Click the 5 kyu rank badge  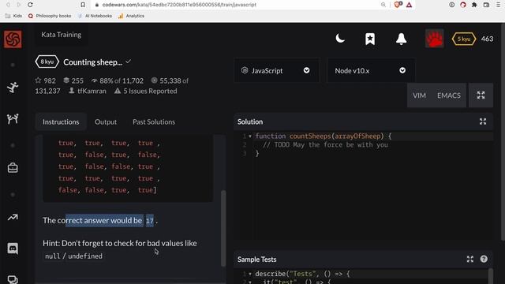[464, 39]
